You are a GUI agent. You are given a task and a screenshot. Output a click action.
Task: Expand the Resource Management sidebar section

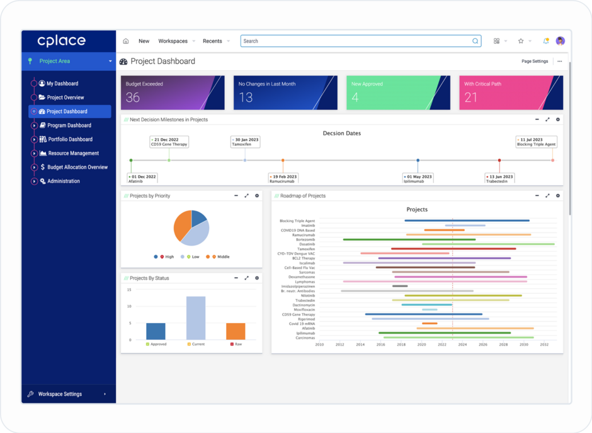[34, 153]
